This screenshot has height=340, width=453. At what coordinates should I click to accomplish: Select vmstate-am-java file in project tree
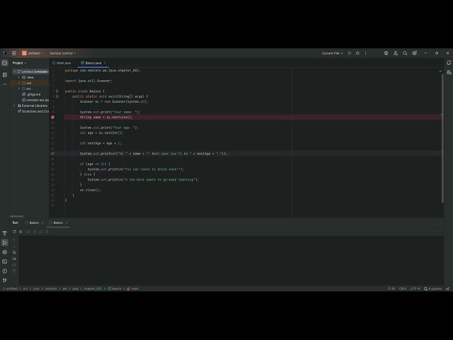35,100
